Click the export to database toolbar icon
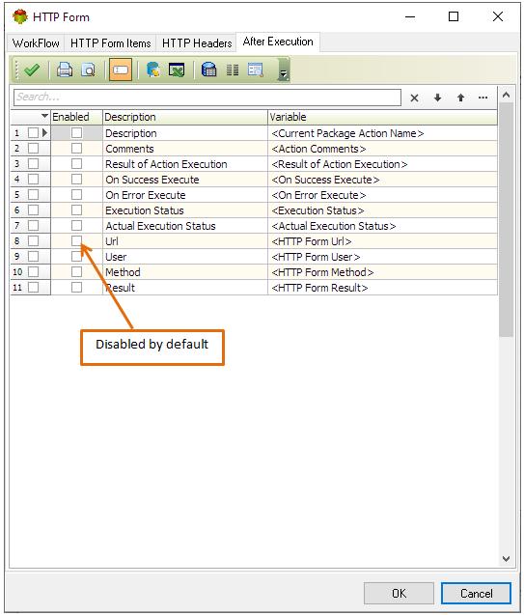 point(152,70)
